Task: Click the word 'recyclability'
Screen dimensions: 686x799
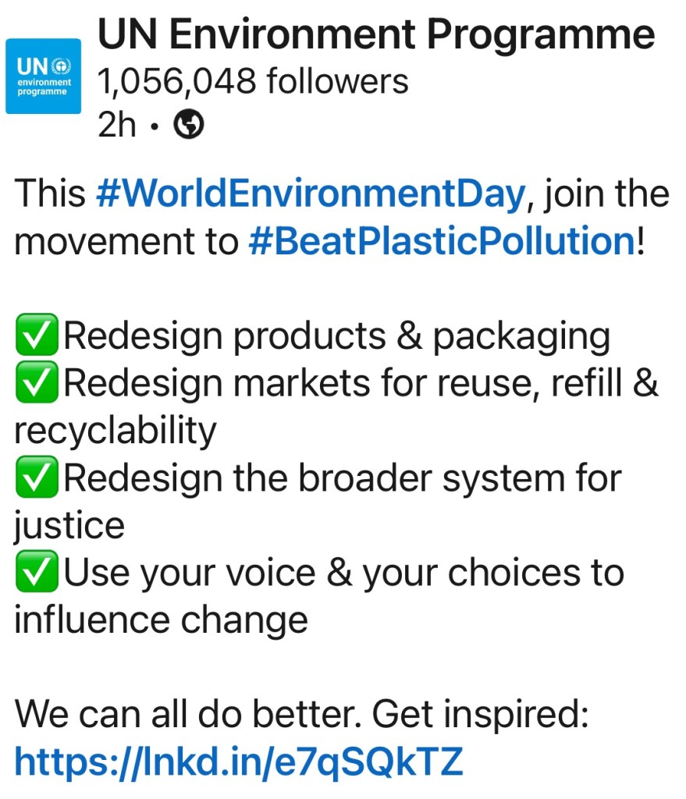Action: click(x=115, y=431)
